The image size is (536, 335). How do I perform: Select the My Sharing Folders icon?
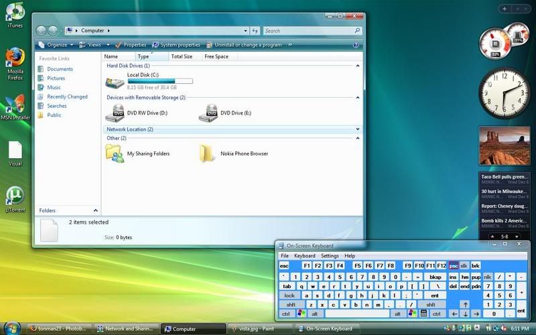tap(115, 153)
